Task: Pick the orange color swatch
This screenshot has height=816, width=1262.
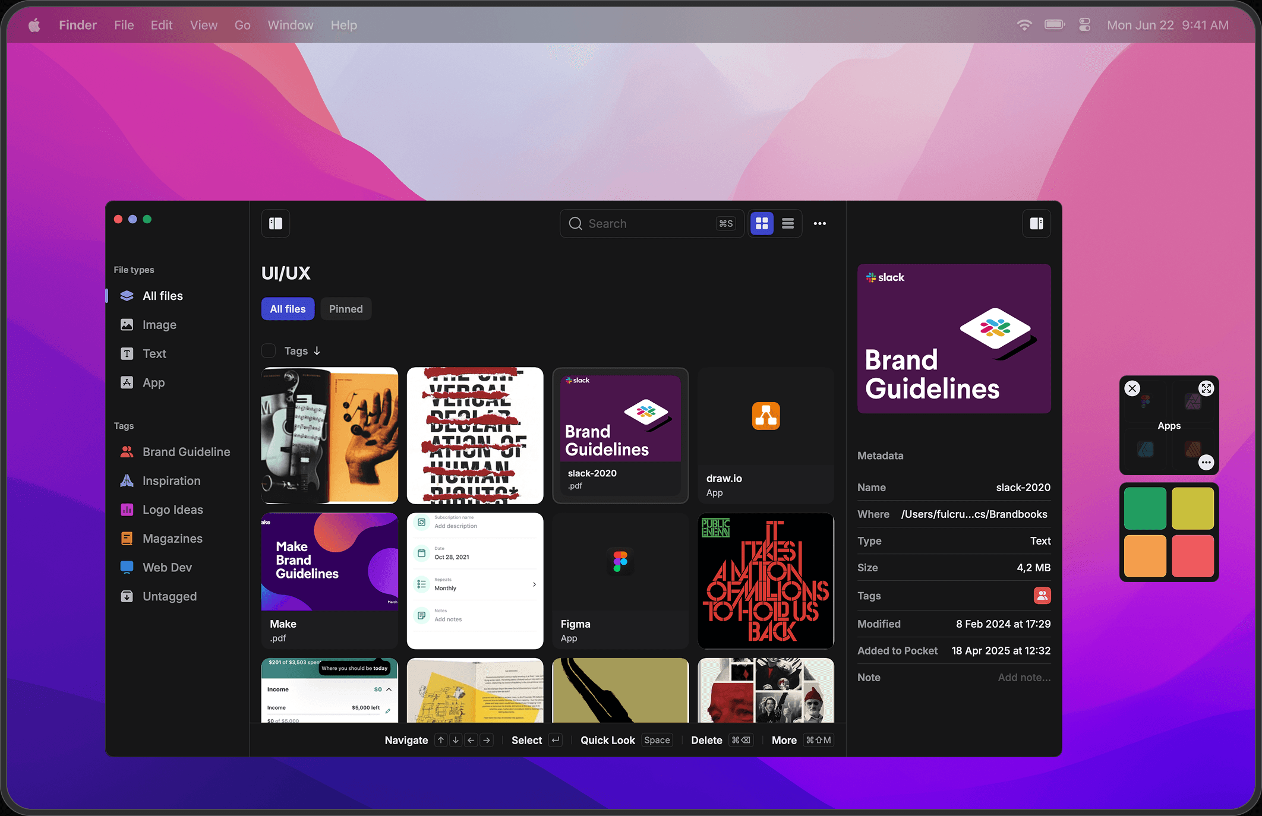Action: coord(1145,556)
